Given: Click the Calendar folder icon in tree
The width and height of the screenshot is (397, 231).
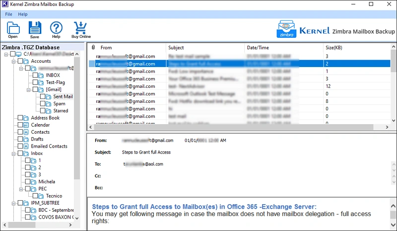Looking at the screenshot, I should [x=26, y=125].
